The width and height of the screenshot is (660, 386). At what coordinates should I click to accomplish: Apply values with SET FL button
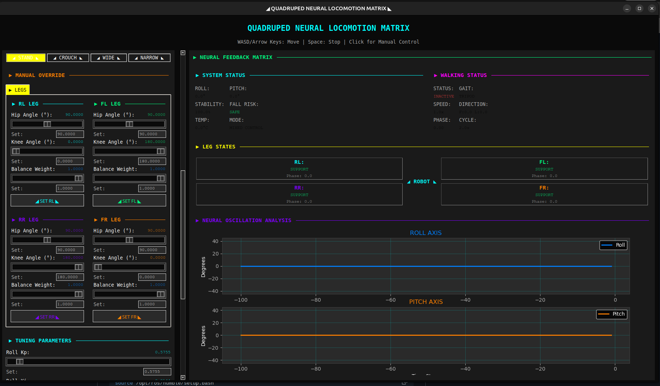129,201
